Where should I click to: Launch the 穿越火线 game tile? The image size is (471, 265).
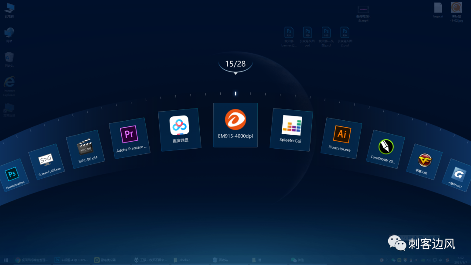pyautogui.click(x=424, y=162)
